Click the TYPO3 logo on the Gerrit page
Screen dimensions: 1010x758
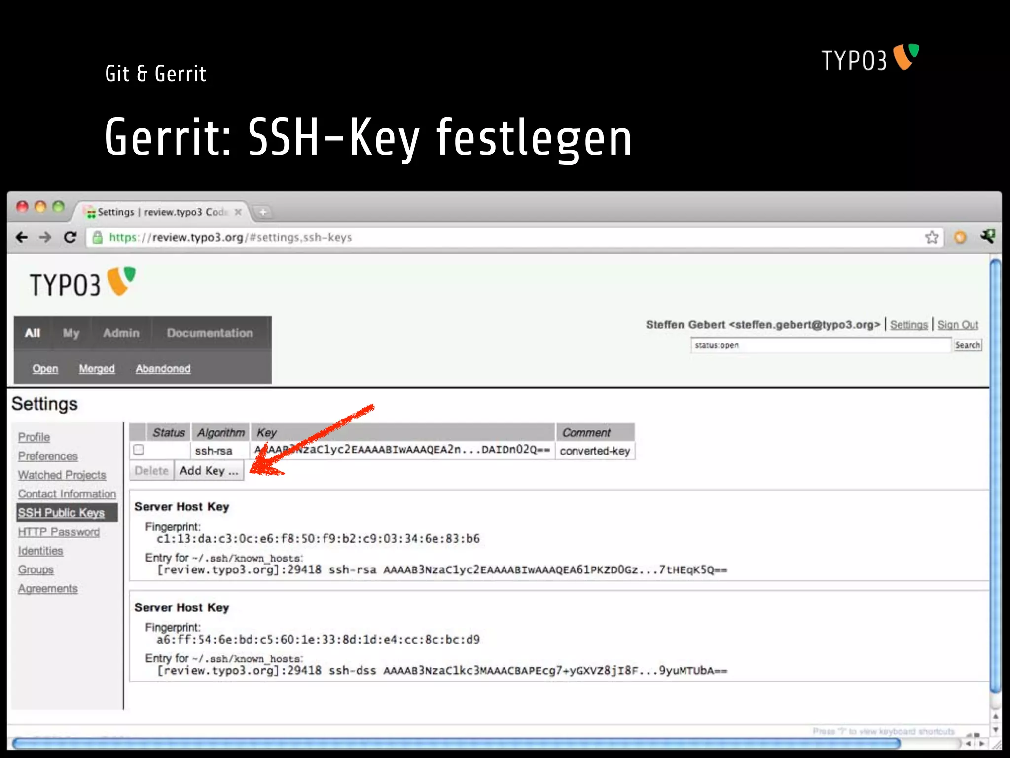pyautogui.click(x=82, y=282)
